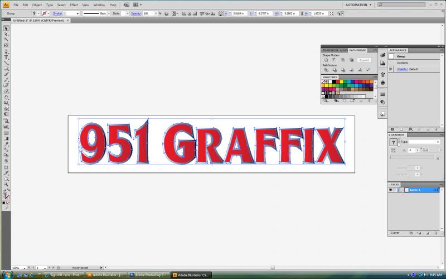Select the Gradient tool in toolbox
446x279 pixels.
point(6,138)
